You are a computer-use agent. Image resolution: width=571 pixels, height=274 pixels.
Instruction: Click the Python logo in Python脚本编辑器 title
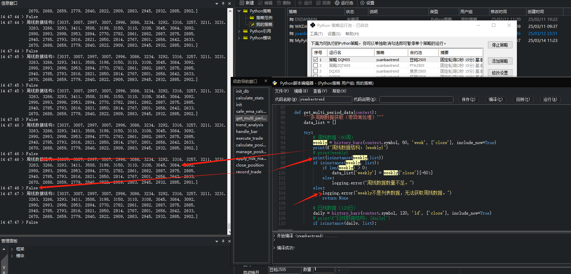[x=275, y=83]
